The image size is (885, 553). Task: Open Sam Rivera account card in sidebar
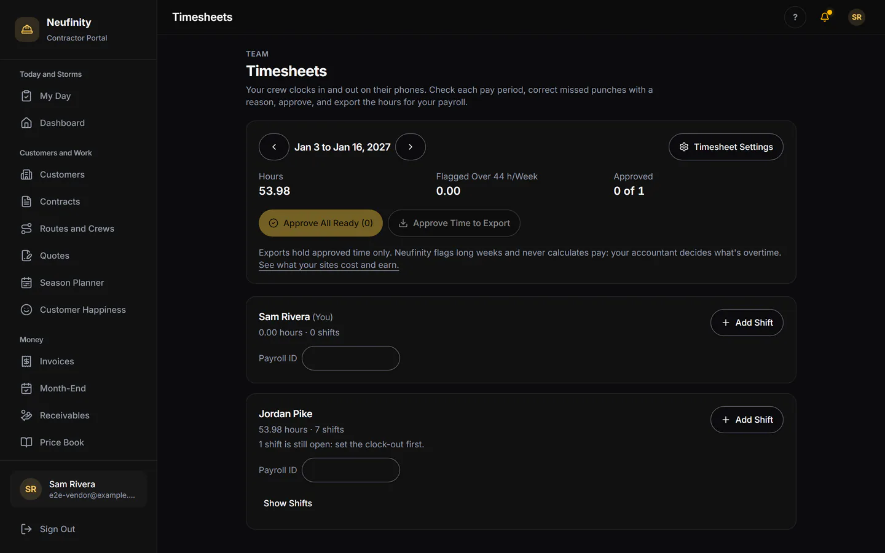pyautogui.click(x=78, y=489)
